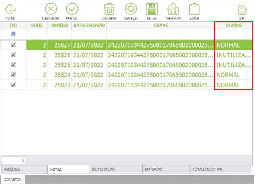Uncheck the checkbox for nota 25827

(13, 45)
